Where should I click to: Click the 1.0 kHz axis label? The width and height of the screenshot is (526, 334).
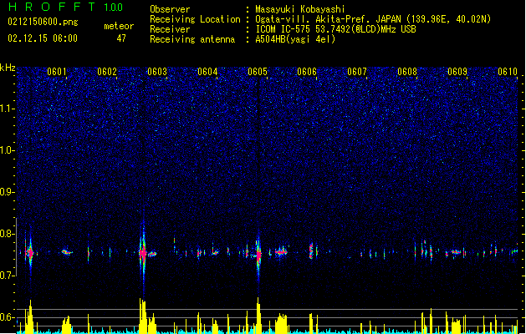pos(8,150)
